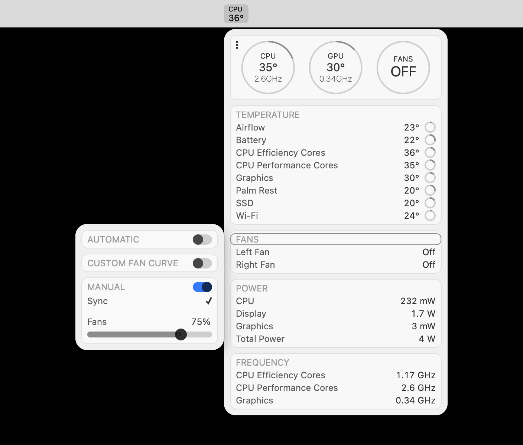Select the FANS section header

(336, 239)
